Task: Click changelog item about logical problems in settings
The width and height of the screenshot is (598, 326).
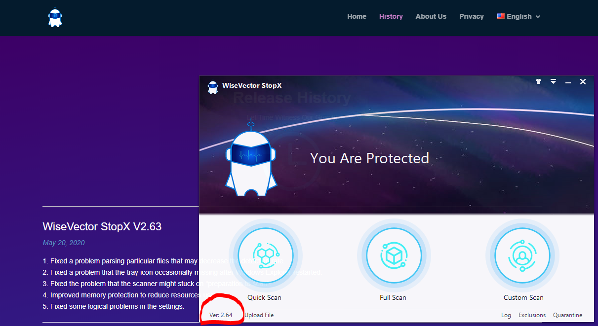Action: (x=113, y=306)
